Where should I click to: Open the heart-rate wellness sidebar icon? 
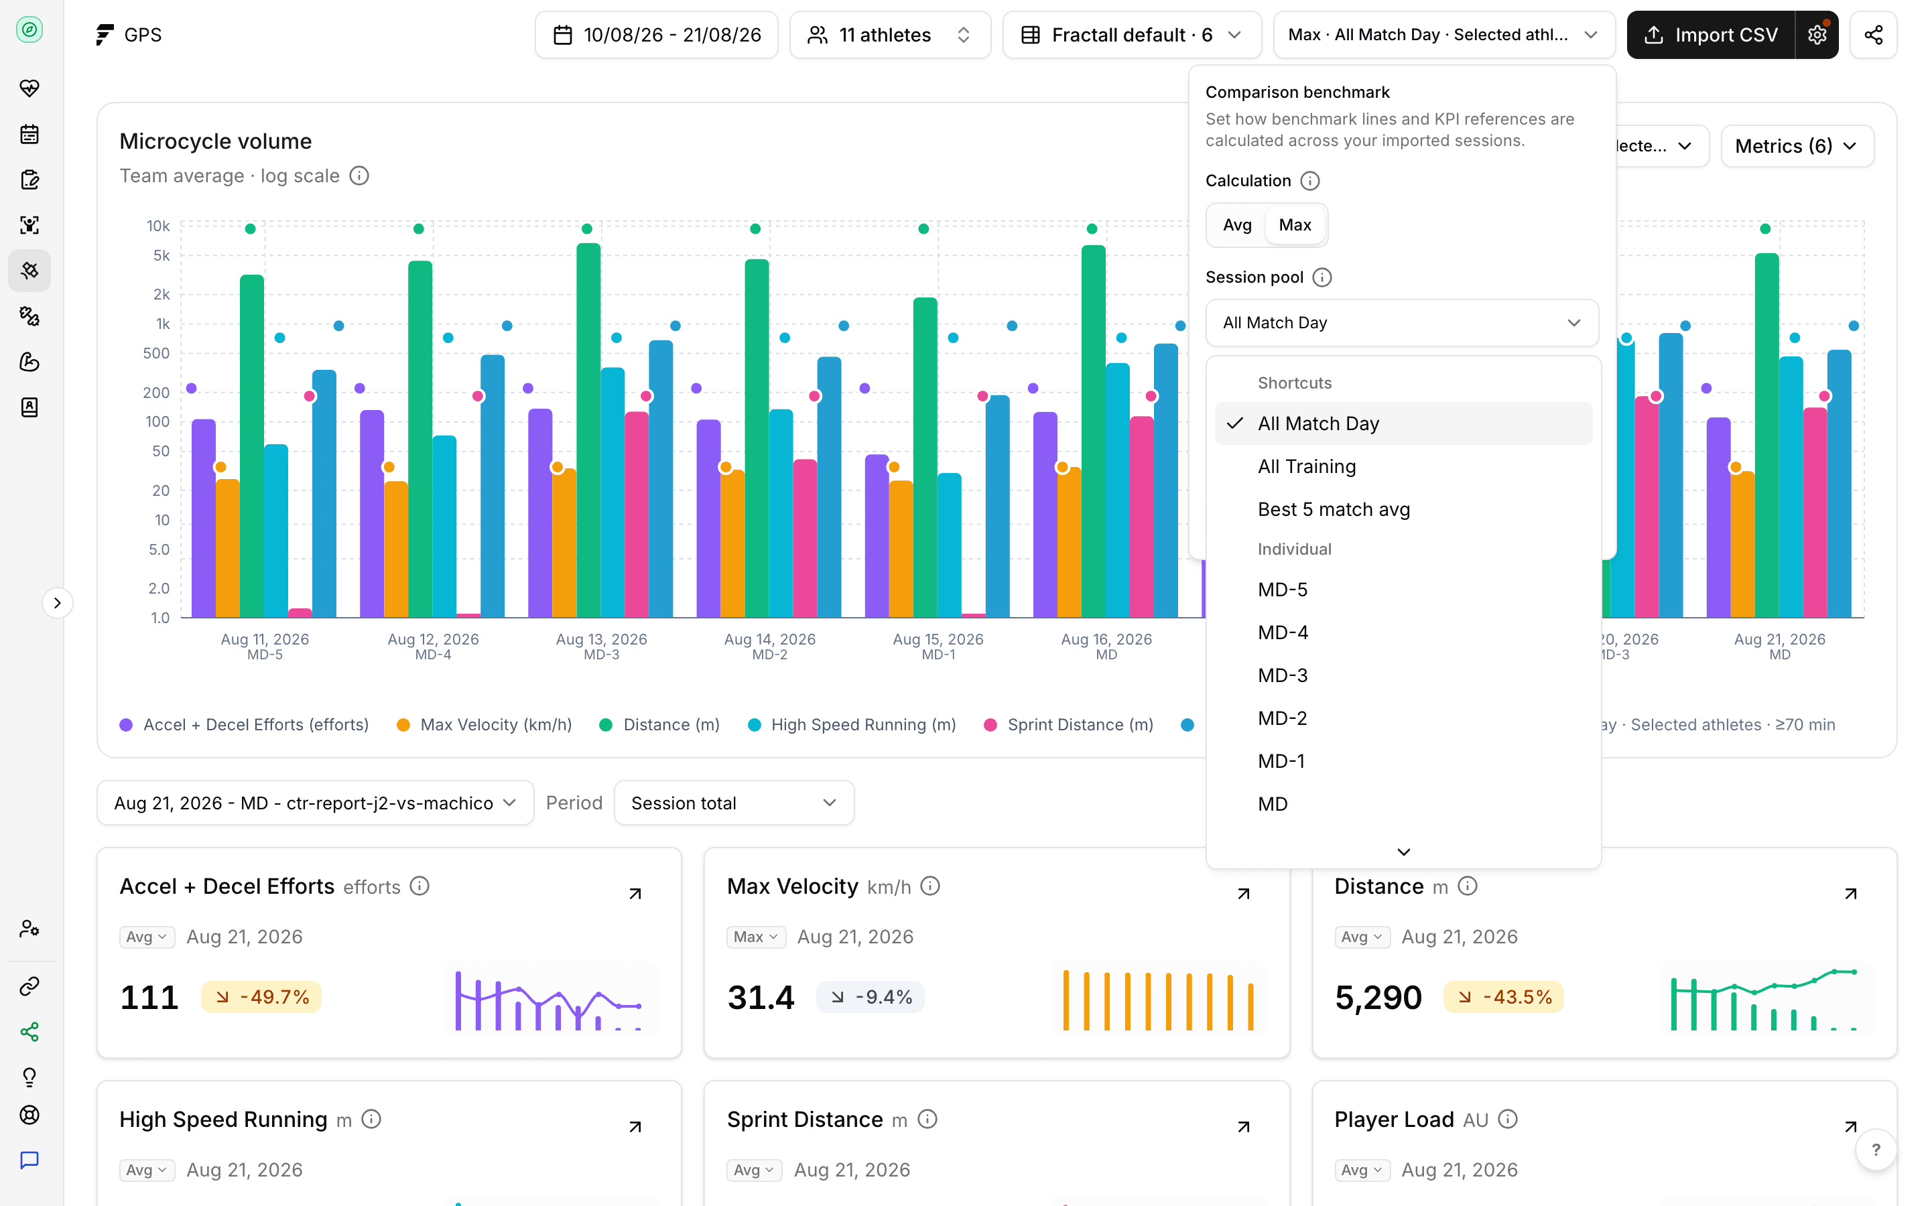pyautogui.click(x=29, y=88)
